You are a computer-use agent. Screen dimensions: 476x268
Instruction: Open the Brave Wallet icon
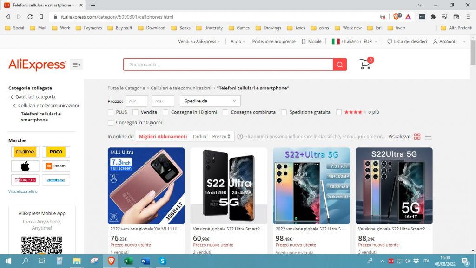[456, 16]
